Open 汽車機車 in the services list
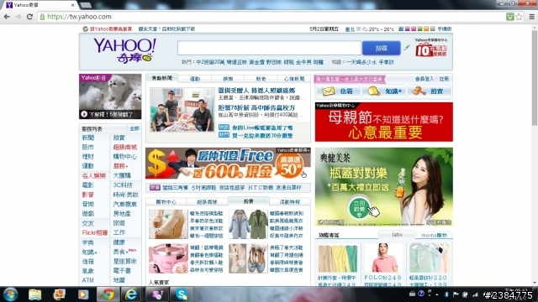Image resolution: width=538 pixels, height=302 pixels. tap(125, 204)
